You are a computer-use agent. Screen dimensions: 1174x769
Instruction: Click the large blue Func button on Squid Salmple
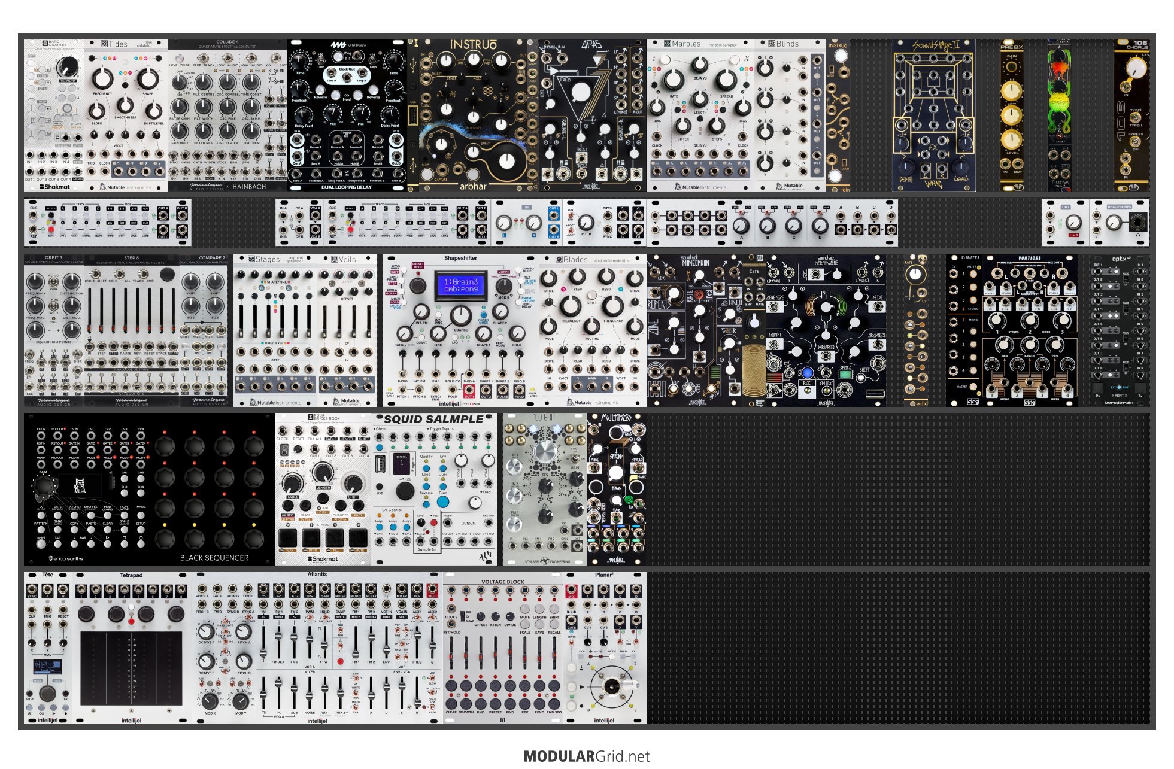click(442, 501)
